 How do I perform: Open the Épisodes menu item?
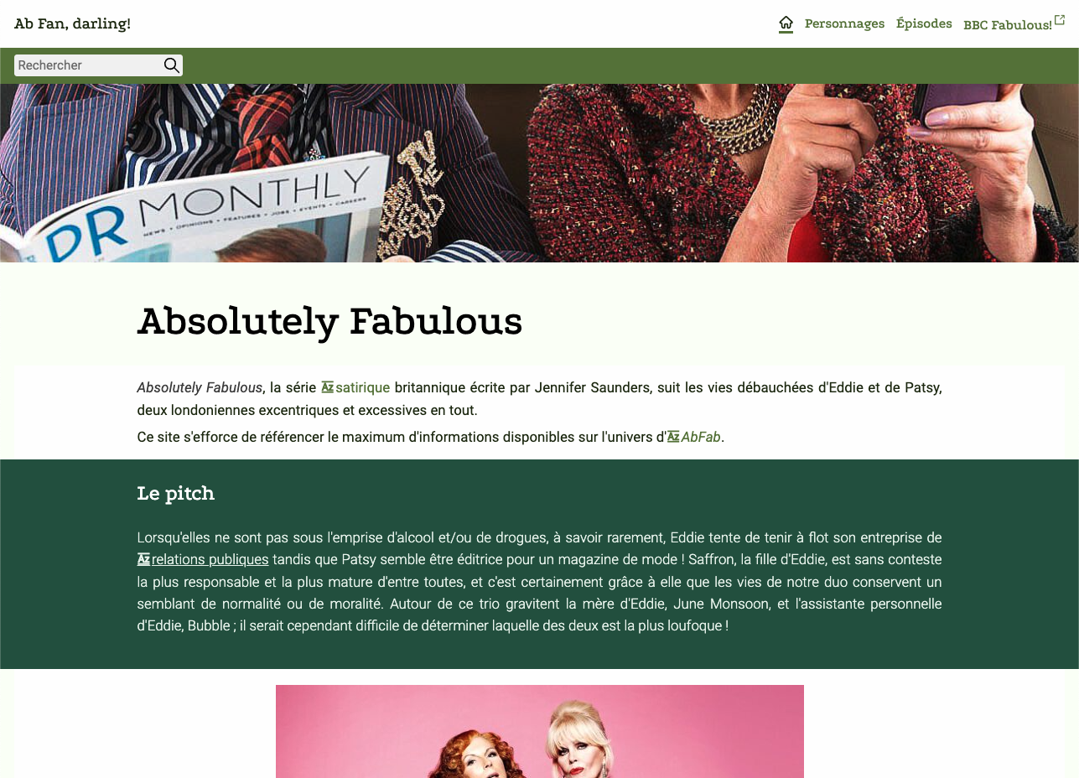click(924, 23)
